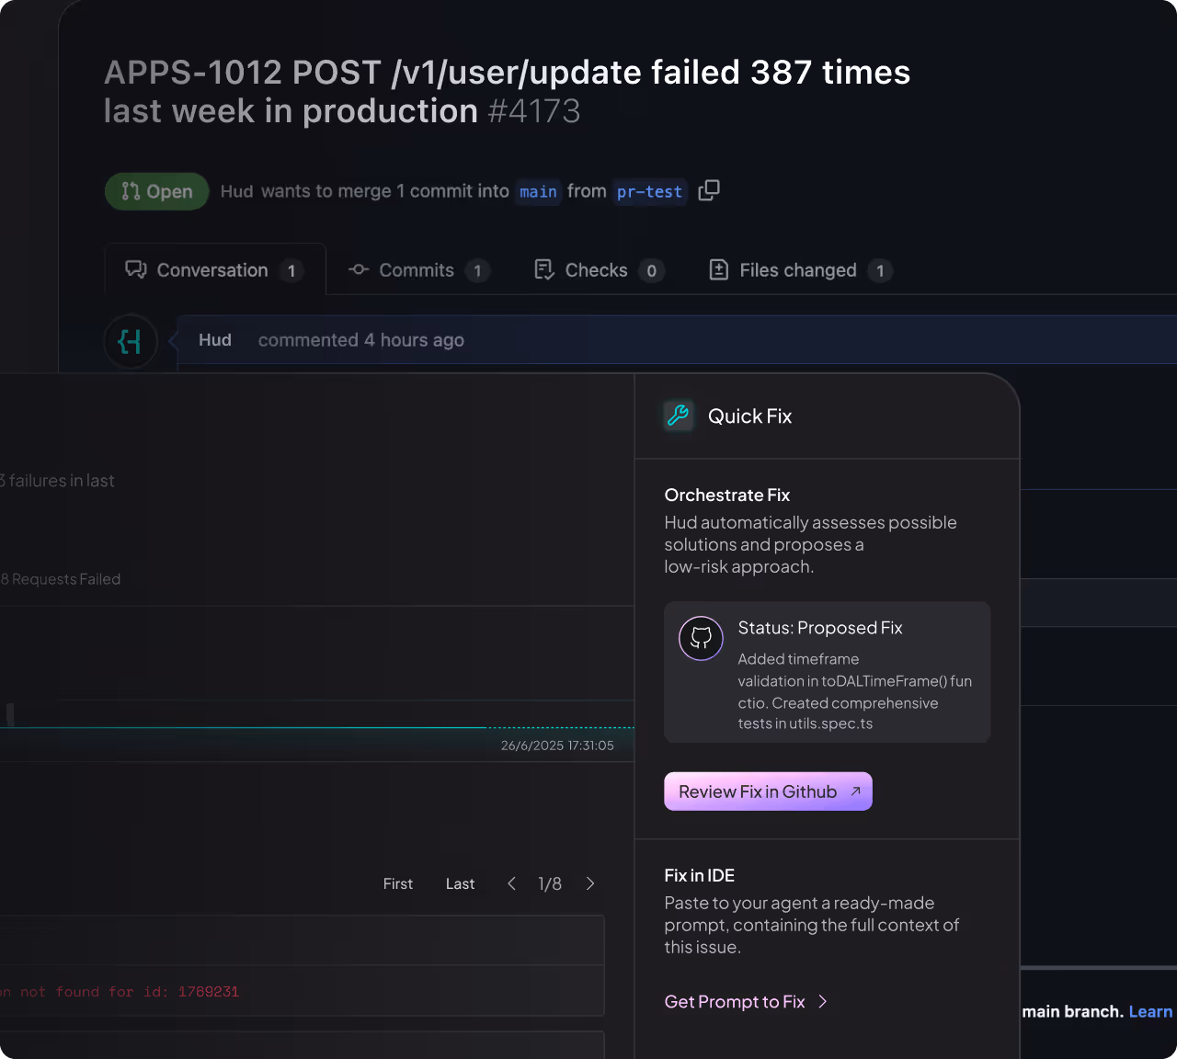Click the Checks checklist icon
Viewport: 1177px width, 1059px height.
(544, 269)
